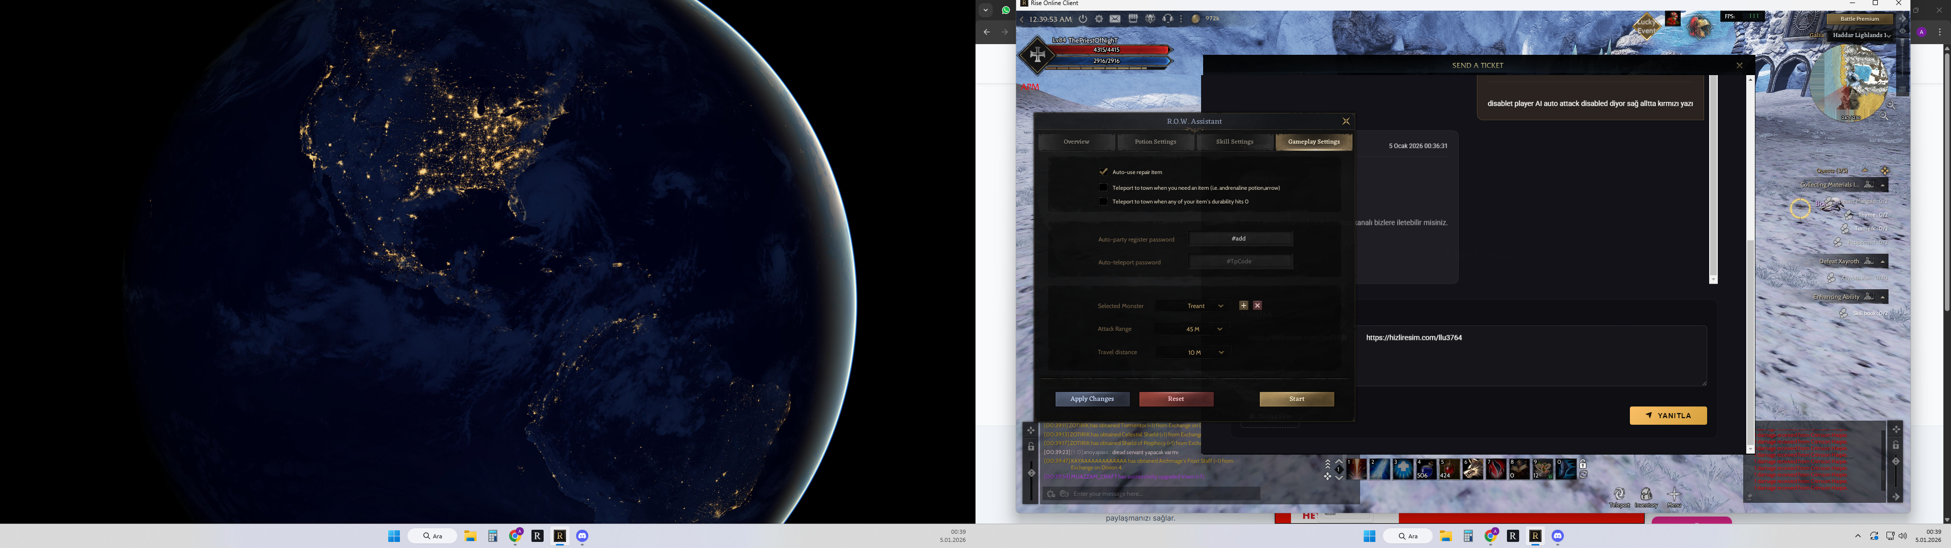Viewport: 1951px width, 548px height.
Task: Switch to the Overview tab
Action: click(x=1076, y=142)
